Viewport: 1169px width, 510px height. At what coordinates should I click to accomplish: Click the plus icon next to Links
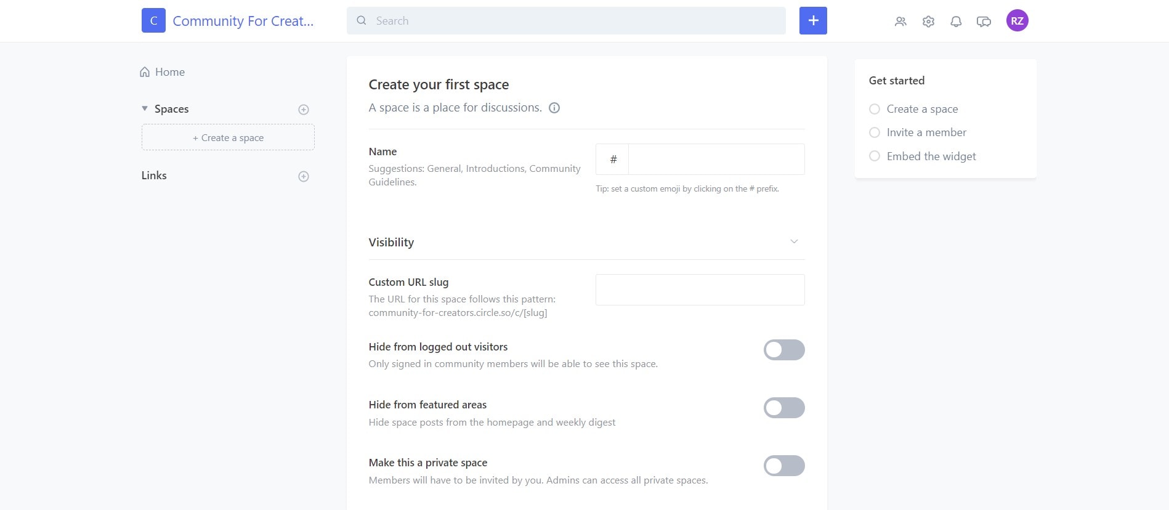304,176
